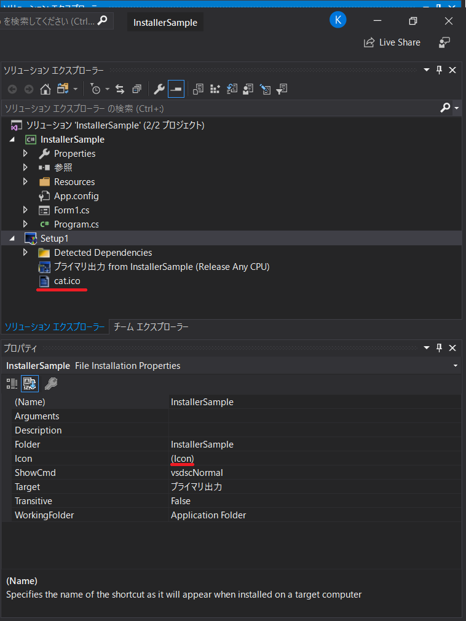Close the Solution Explorer panel

[452, 70]
